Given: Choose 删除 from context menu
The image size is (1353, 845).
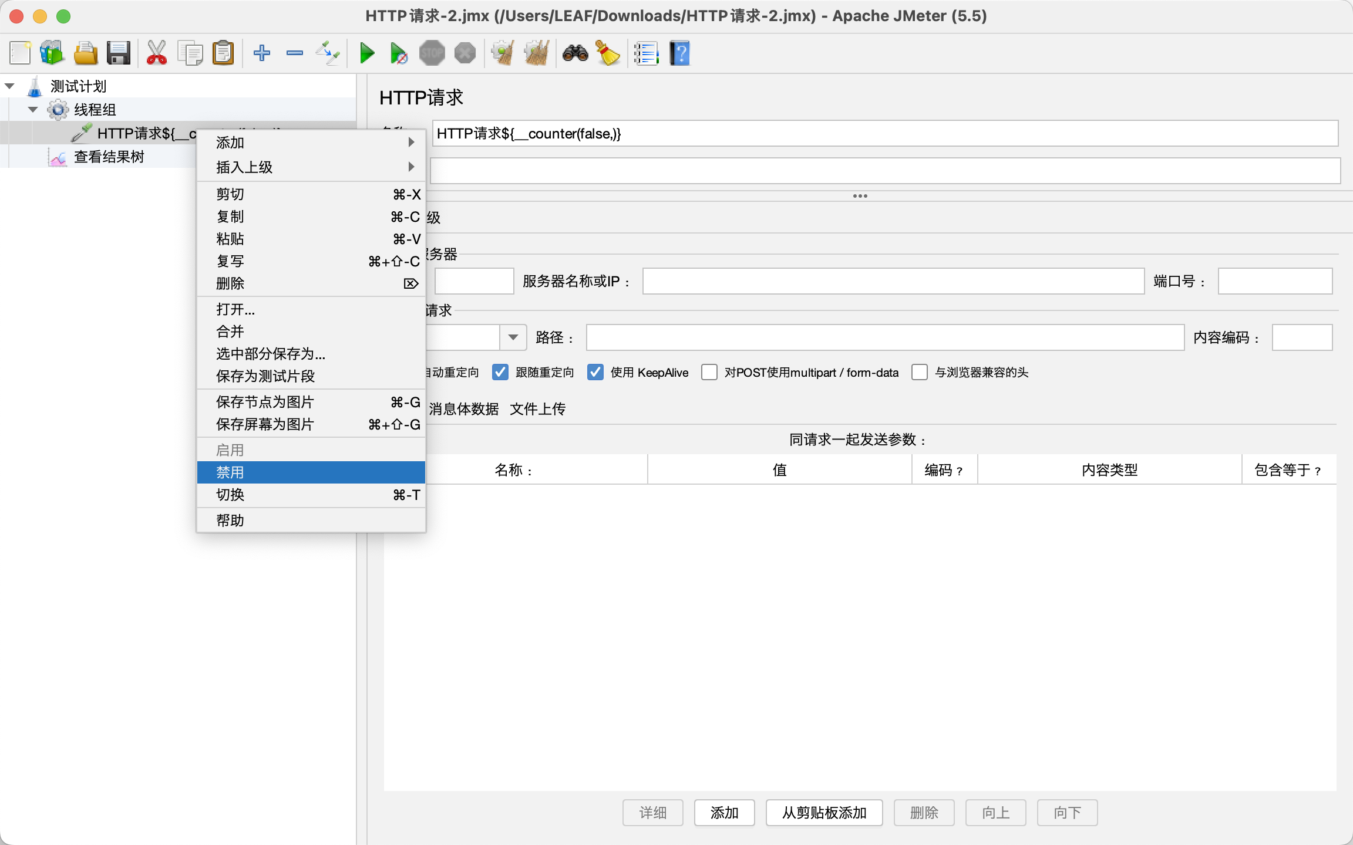Looking at the screenshot, I should [x=311, y=283].
